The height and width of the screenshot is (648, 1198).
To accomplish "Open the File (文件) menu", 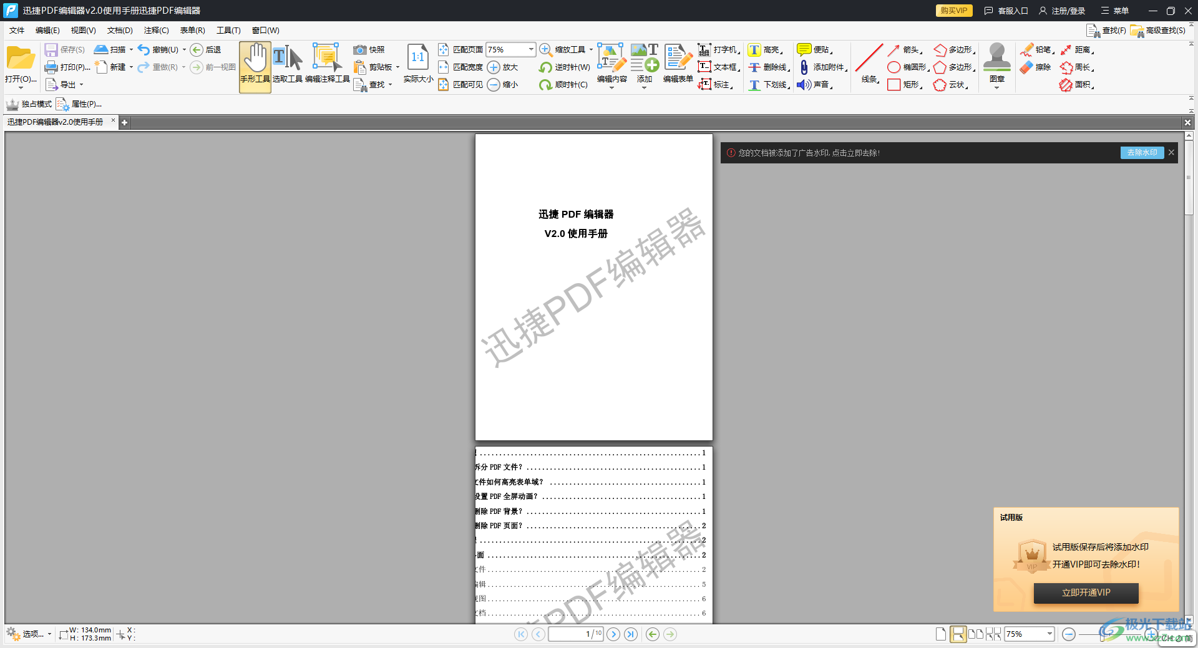I will point(17,31).
